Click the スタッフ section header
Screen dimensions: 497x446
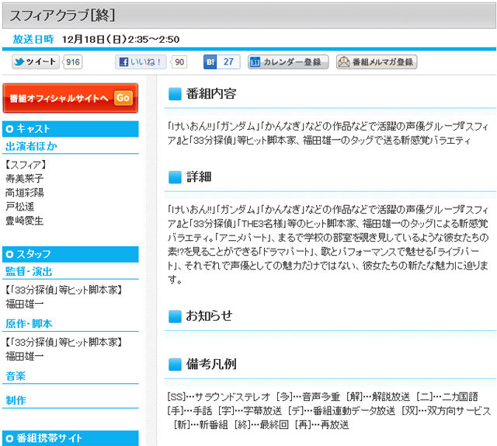(71, 254)
